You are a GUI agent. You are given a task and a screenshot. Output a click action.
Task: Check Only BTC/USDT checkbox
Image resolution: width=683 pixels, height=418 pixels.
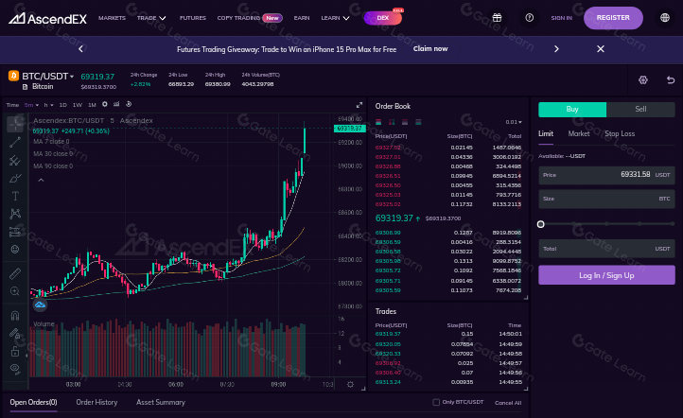click(x=435, y=402)
